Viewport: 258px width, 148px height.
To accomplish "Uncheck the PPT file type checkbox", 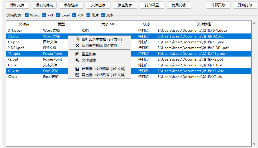I will (x=44, y=15).
